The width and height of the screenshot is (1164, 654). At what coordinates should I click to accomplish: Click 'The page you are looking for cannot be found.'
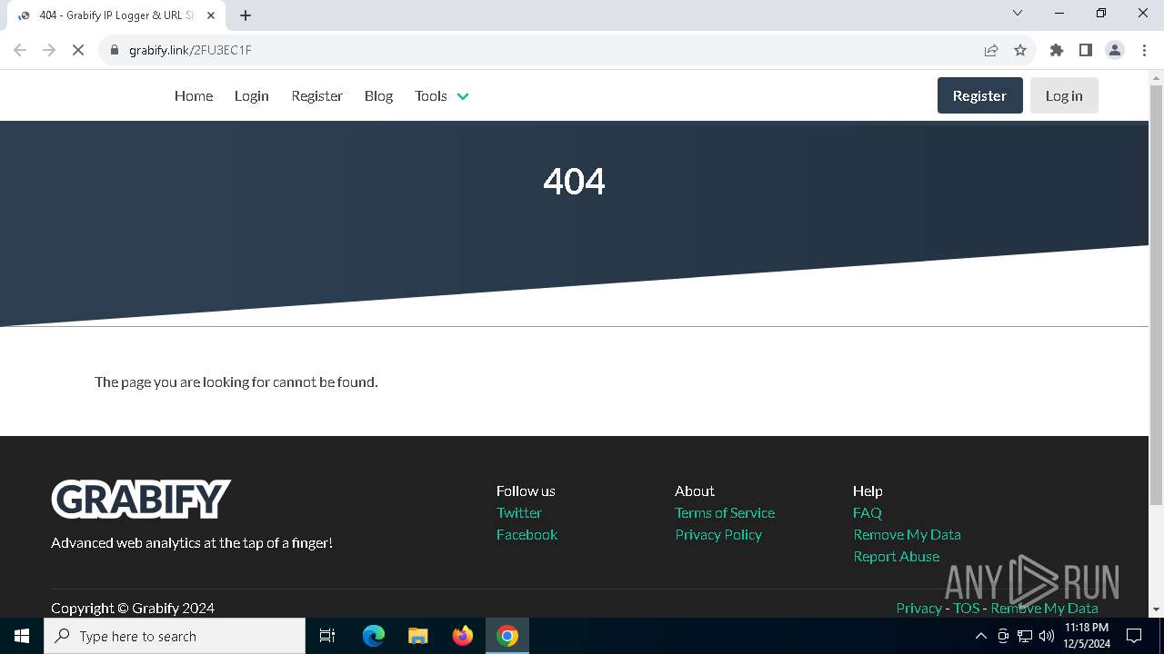point(236,381)
